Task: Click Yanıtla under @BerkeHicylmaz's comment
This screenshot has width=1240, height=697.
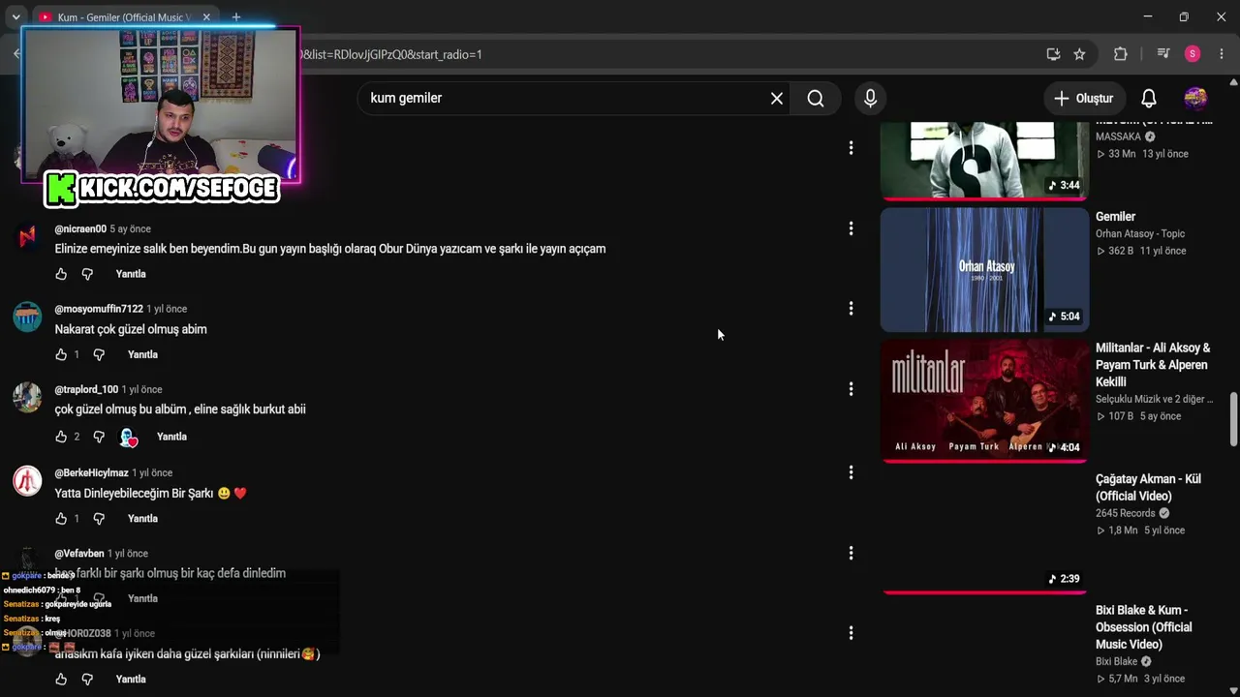Action: tap(142, 519)
